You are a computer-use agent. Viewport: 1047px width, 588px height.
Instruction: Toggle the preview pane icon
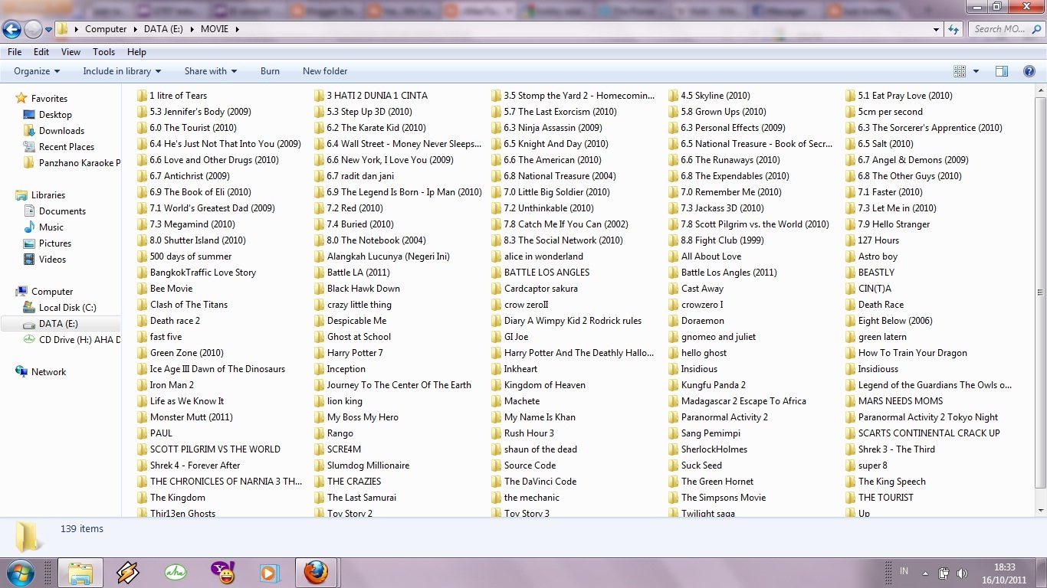click(1002, 71)
